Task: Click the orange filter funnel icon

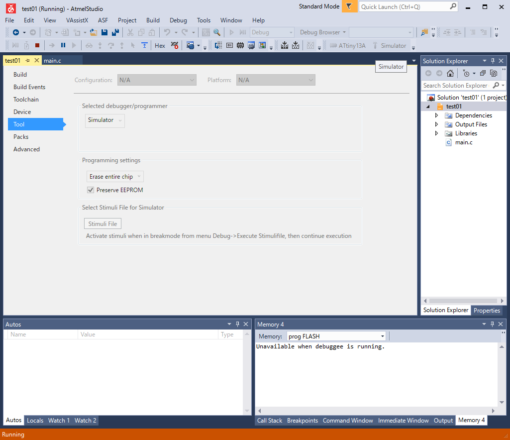Action: (349, 6)
